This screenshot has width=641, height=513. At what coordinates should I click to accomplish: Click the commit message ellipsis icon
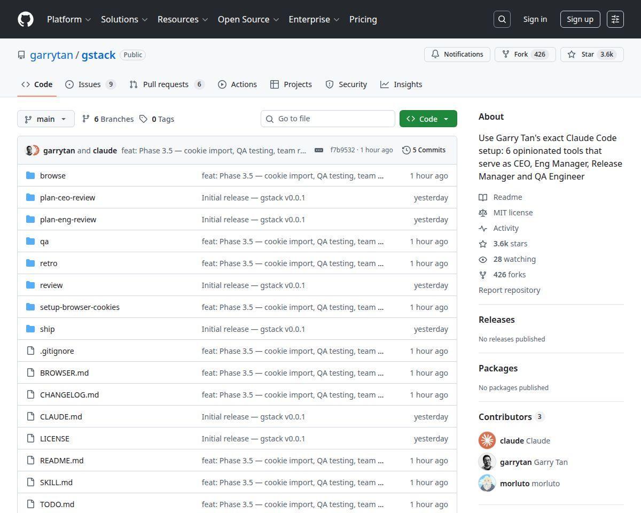[319, 150]
